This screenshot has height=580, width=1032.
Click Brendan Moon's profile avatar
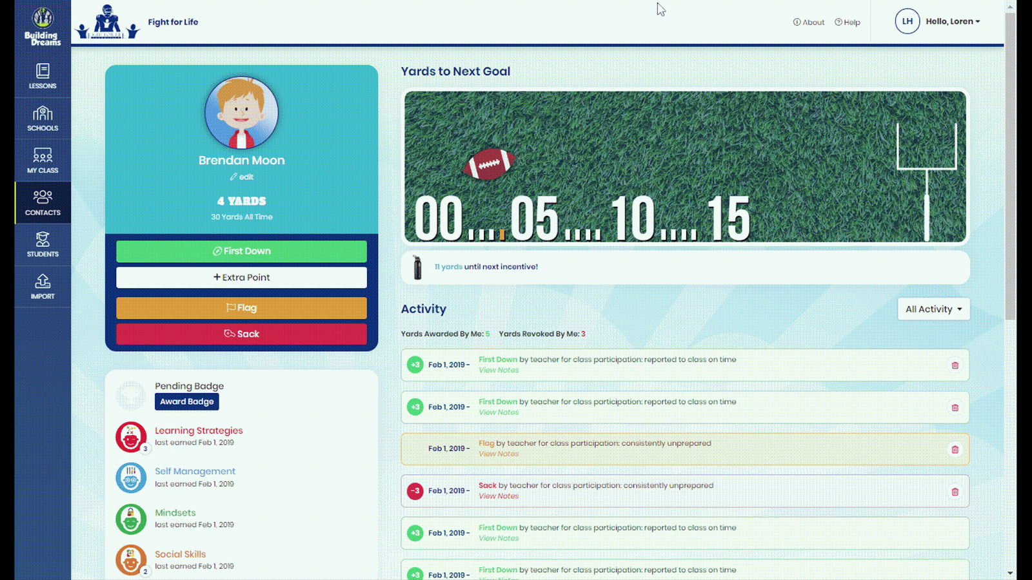click(x=241, y=113)
